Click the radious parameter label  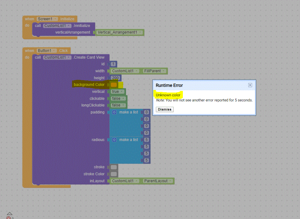click(x=98, y=140)
